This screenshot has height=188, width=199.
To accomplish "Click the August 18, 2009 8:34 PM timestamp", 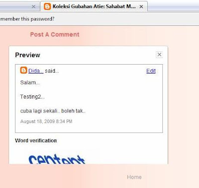I will [46, 121].
